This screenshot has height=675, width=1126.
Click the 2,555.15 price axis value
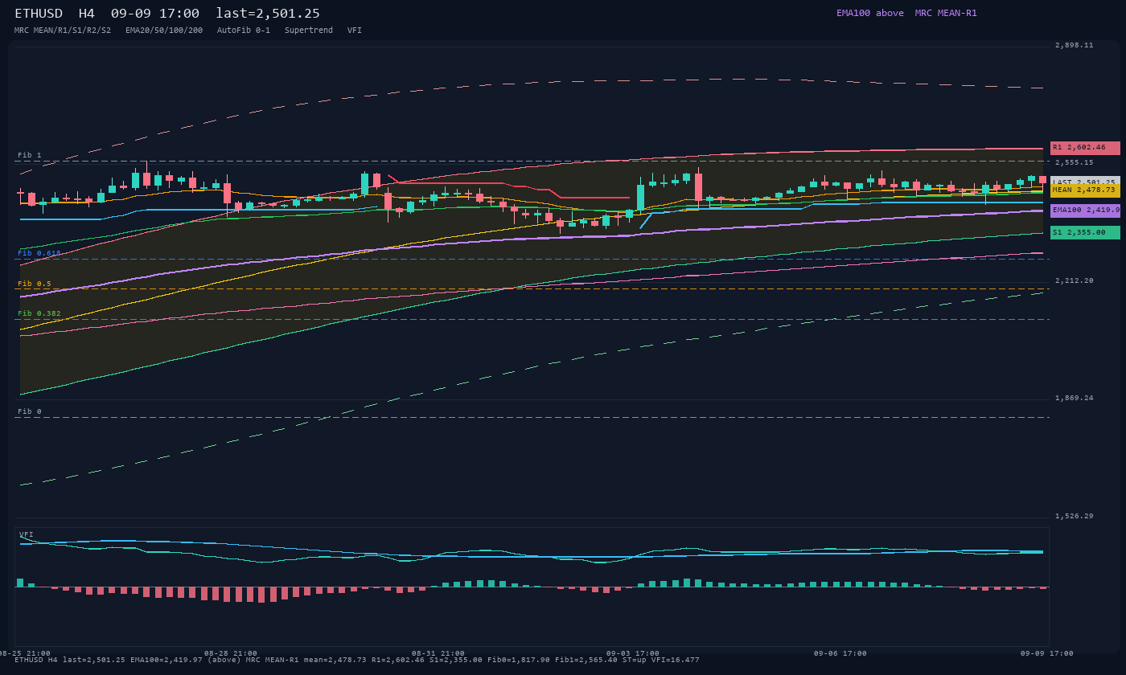tap(1075, 162)
